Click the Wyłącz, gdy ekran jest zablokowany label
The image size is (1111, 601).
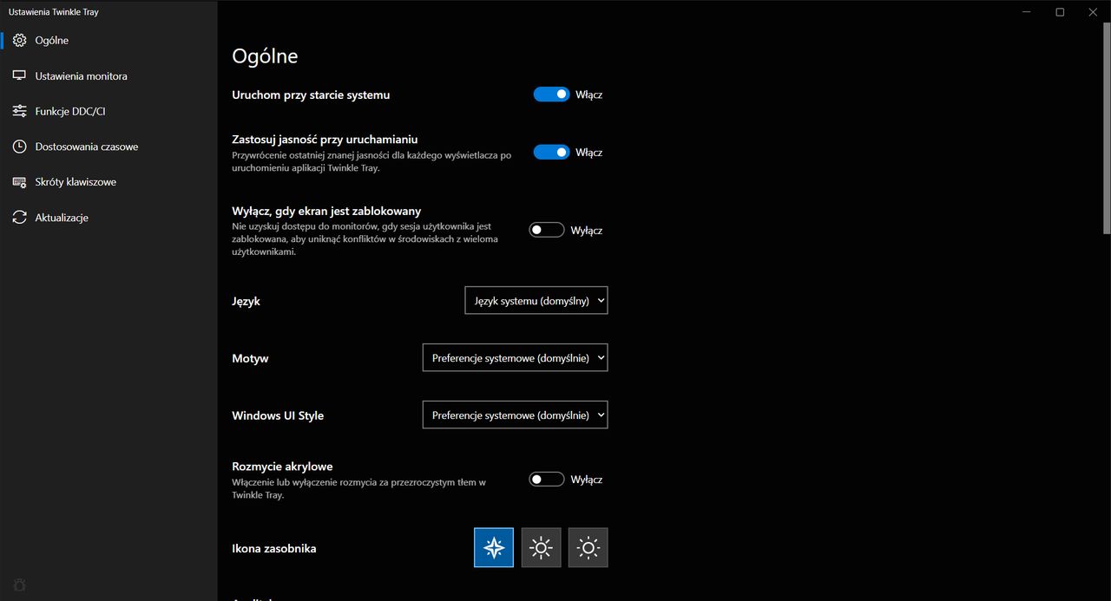tap(326, 211)
